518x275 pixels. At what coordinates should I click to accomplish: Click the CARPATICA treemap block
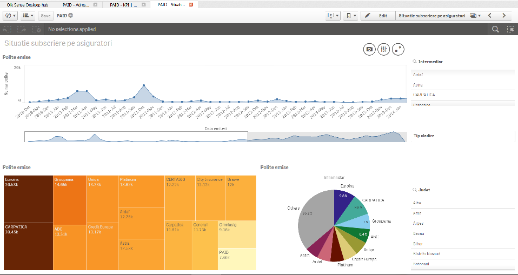point(29,246)
